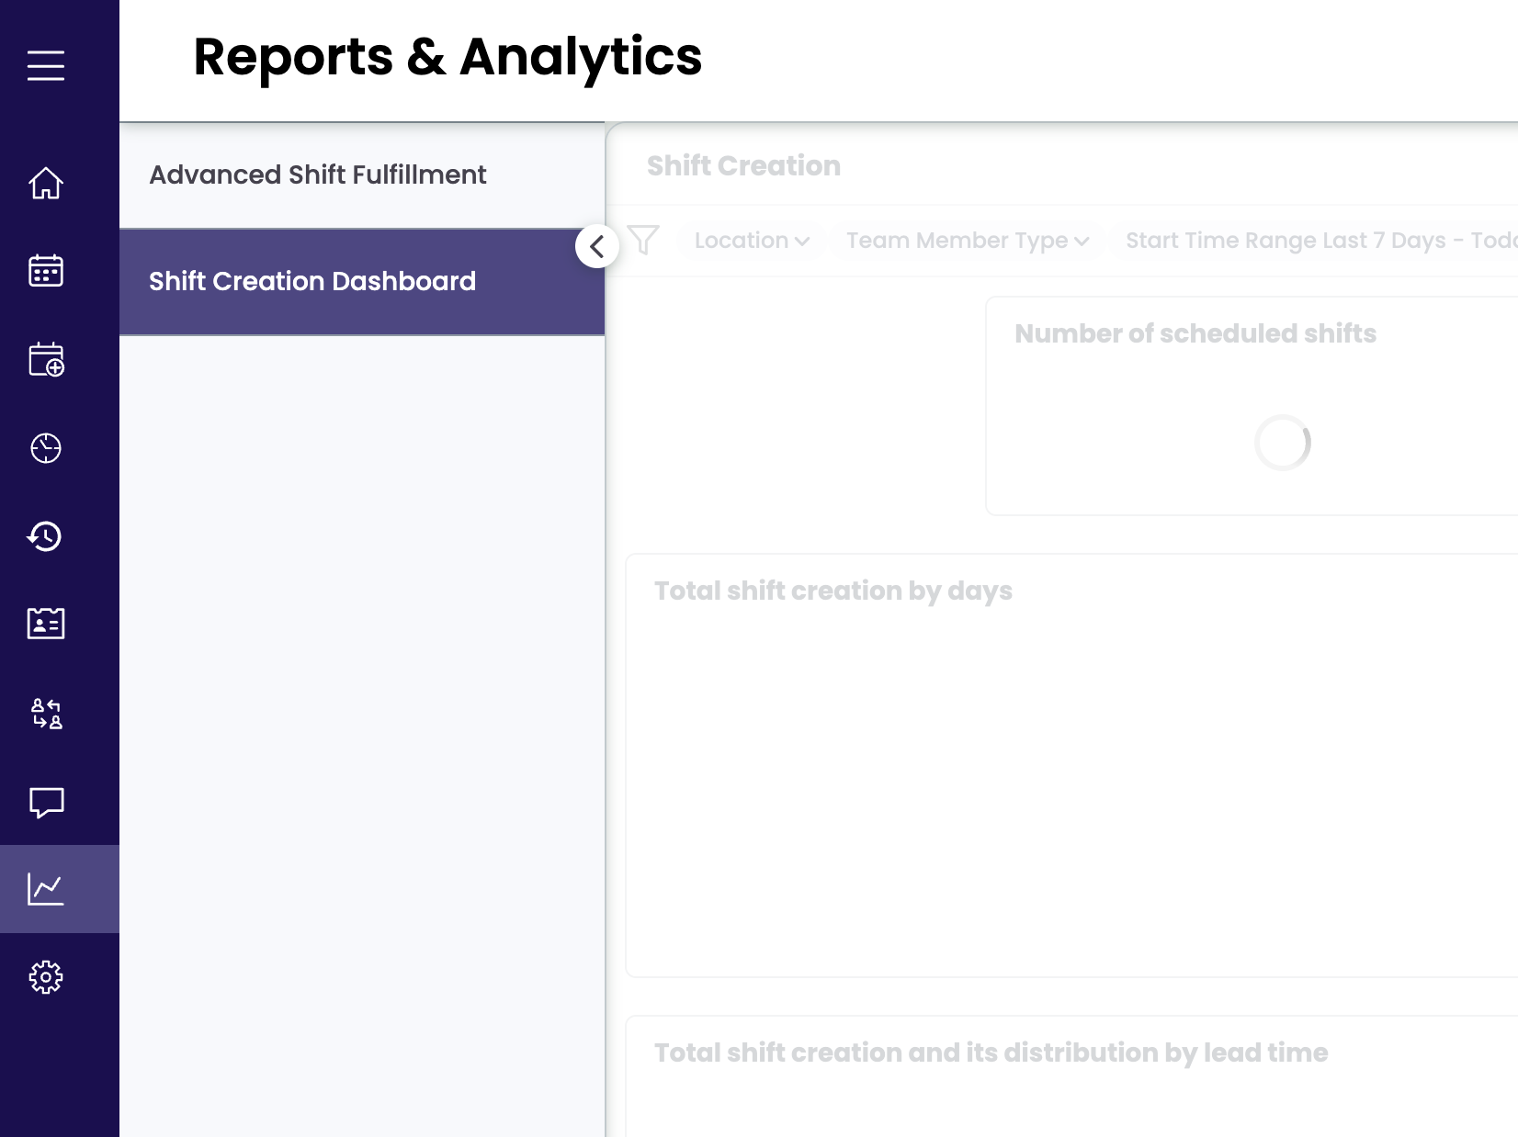Open the team member ID card icon
This screenshot has width=1518, height=1137.
pos(46,624)
